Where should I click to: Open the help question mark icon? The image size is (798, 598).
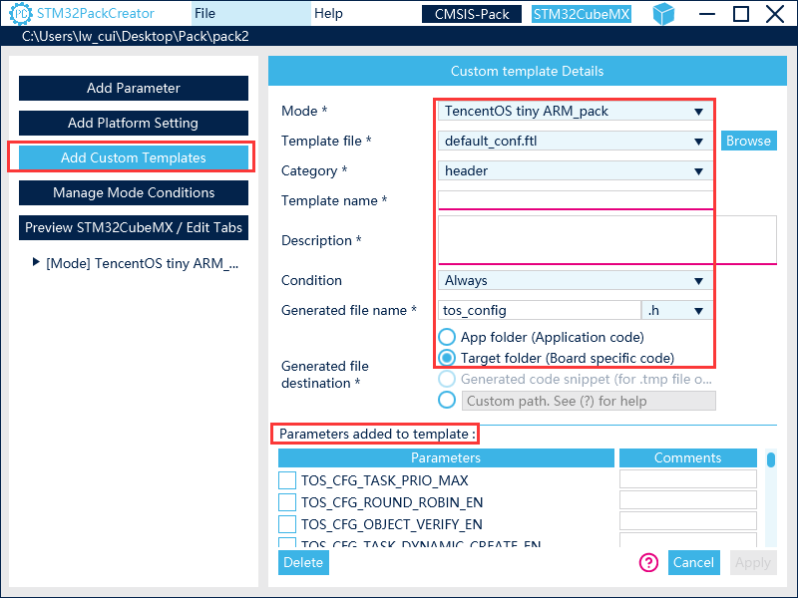[x=648, y=562]
